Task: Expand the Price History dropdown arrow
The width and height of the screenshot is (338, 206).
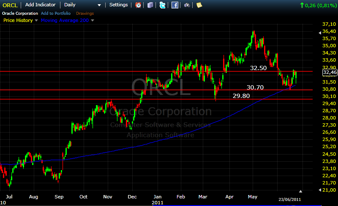Action: (36, 20)
